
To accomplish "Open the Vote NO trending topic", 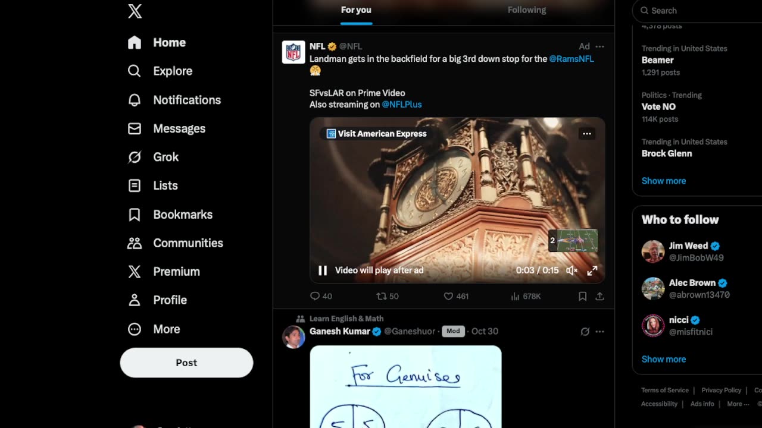I will [658, 107].
